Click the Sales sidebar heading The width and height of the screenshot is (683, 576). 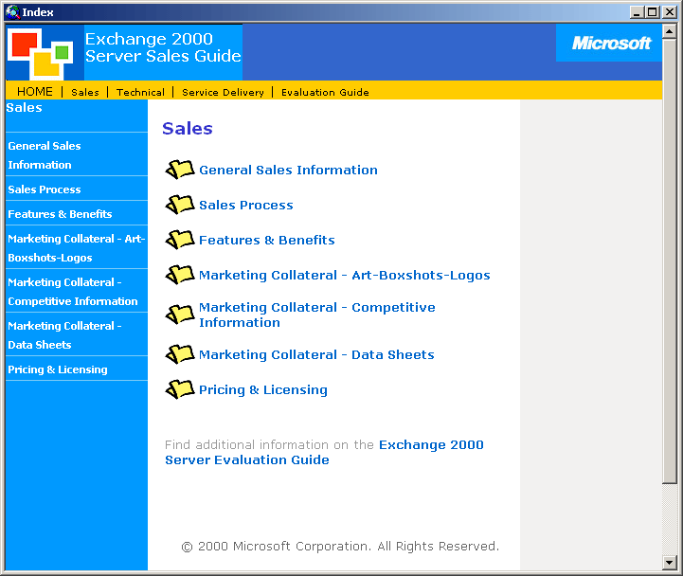(24, 108)
